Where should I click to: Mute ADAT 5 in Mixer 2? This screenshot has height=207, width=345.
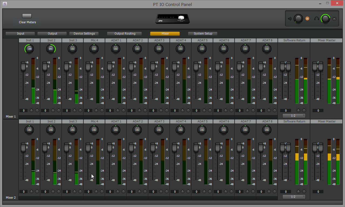[x=210, y=191]
